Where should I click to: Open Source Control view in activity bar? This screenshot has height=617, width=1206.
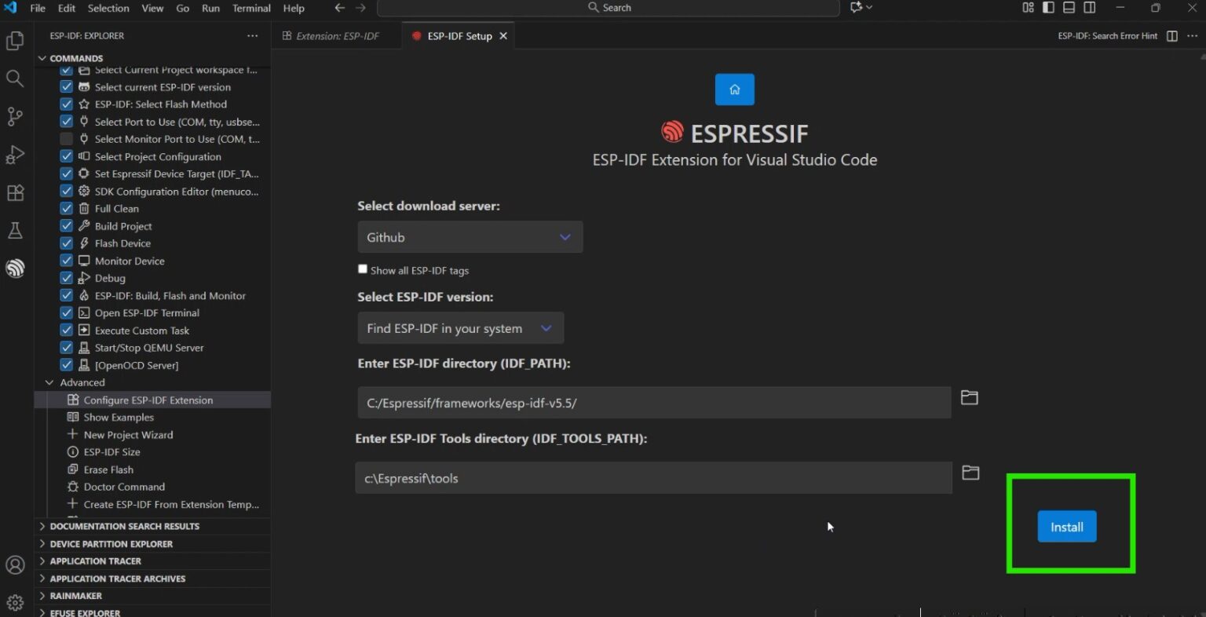point(15,116)
